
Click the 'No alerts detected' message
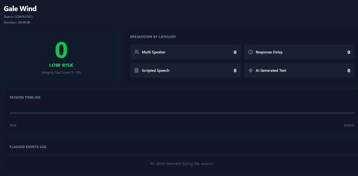tap(182, 163)
